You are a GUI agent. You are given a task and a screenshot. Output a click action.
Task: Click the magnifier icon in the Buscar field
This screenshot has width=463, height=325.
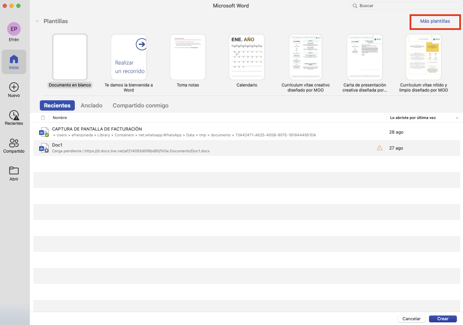pos(355,5)
